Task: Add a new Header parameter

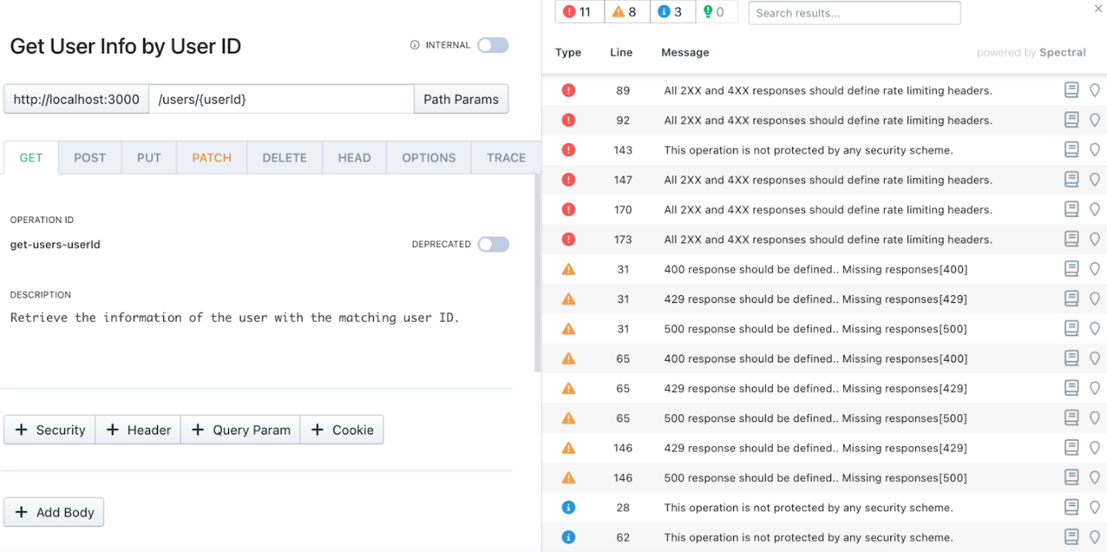Action: (138, 430)
